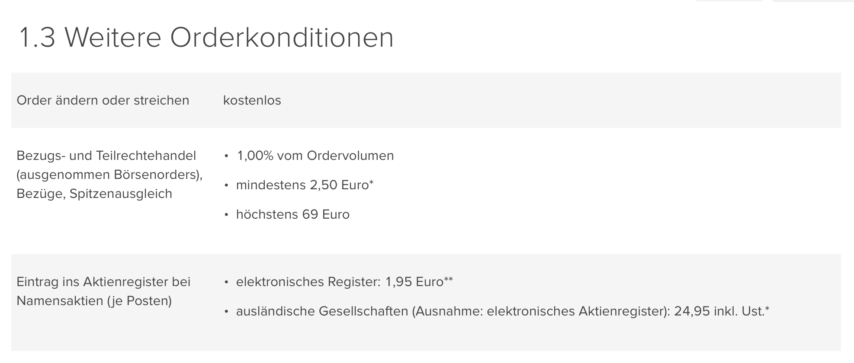Click "1,00% vom Ordervolumen" list item
The image size is (854, 363).
coord(315,156)
